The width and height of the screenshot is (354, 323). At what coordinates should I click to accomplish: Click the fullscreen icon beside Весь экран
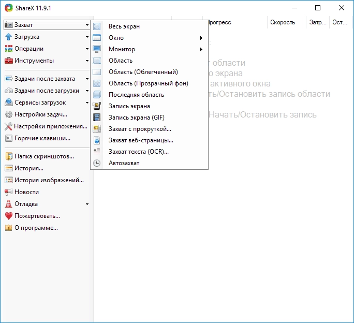[x=97, y=26]
